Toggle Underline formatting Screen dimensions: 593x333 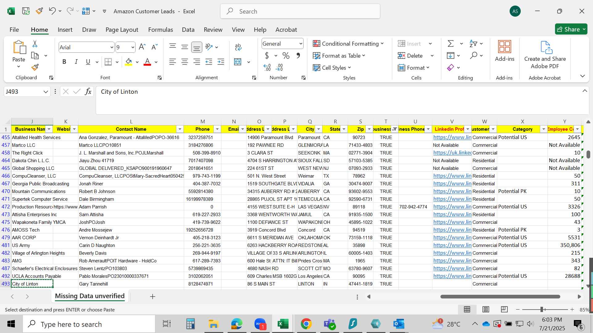[x=88, y=62]
